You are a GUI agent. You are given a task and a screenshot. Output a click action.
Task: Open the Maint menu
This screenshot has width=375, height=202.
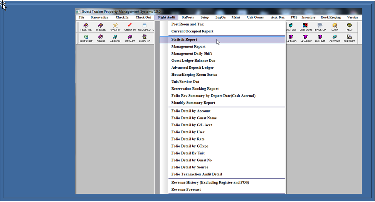(x=236, y=17)
